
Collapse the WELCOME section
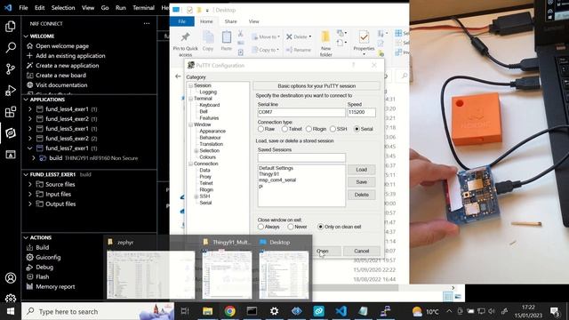coord(26,36)
